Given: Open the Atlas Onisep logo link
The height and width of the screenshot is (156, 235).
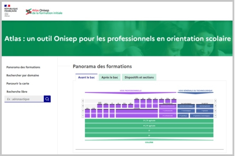Looking at the screenshot, I should click(44, 11).
